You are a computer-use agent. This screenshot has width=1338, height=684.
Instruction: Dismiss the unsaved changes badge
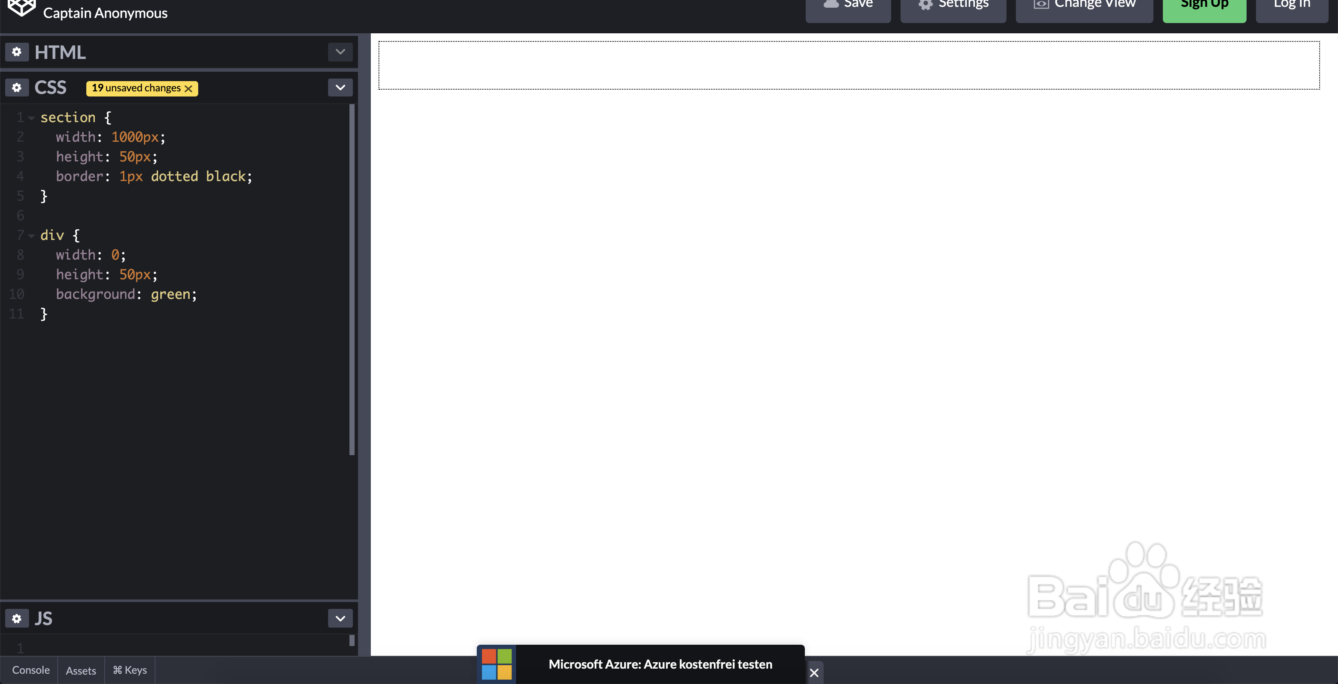(x=188, y=89)
